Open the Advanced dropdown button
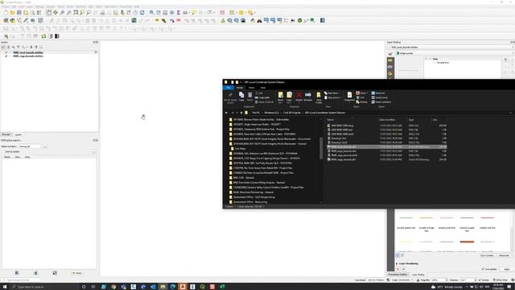The width and height of the screenshot is (515, 290). pos(505,255)
